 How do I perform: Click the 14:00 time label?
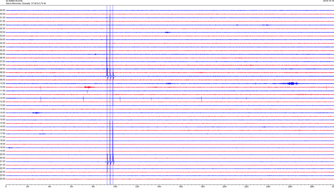click(2, 113)
